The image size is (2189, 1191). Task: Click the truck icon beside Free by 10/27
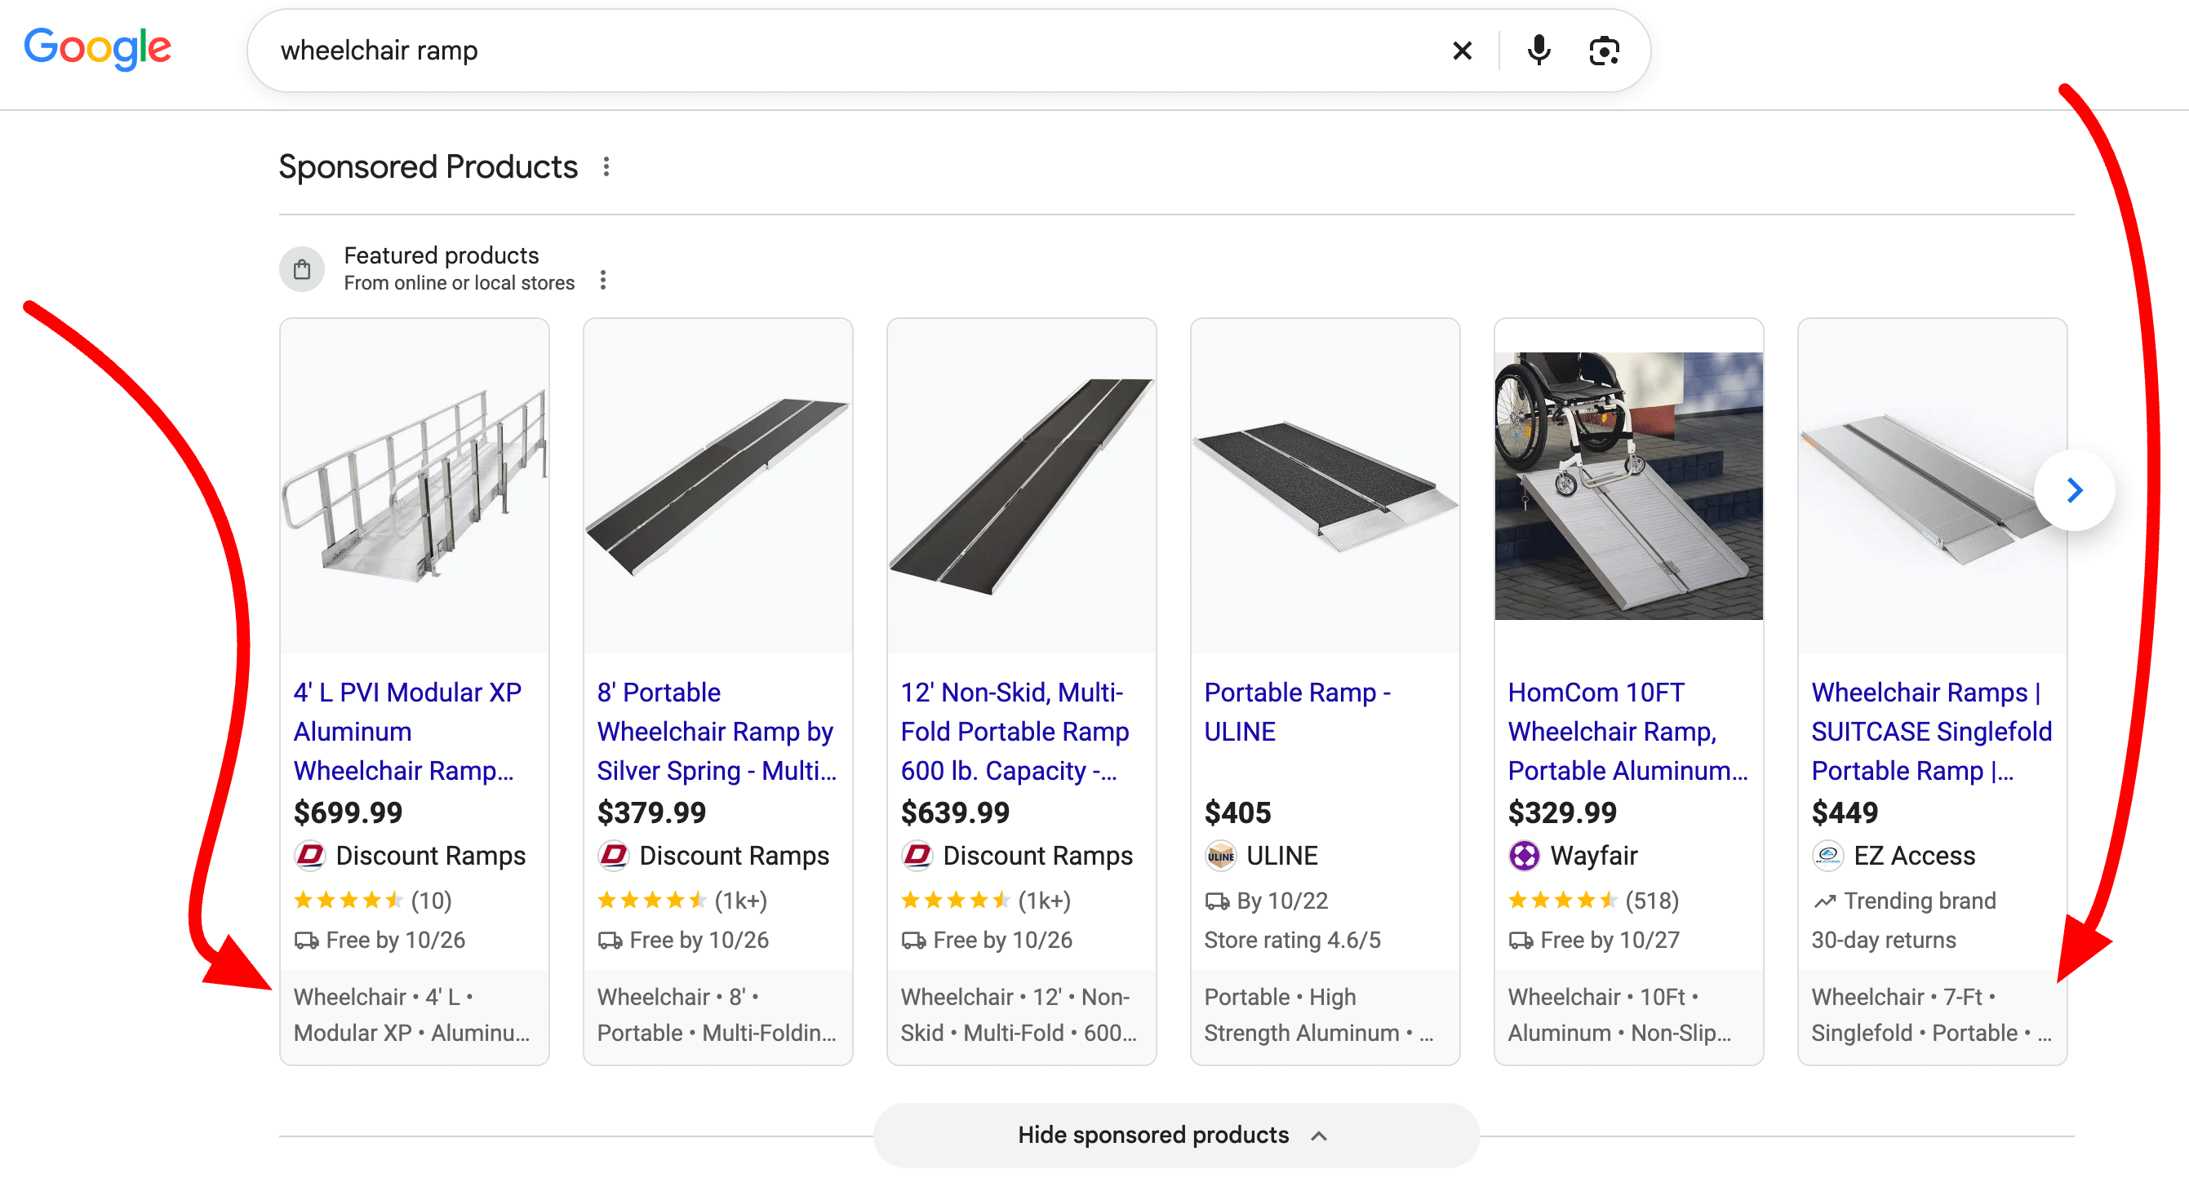(1521, 941)
